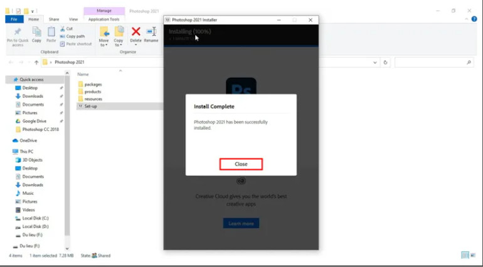Click the Paste clipboard icon
483x267 pixels.
point(51,32)
